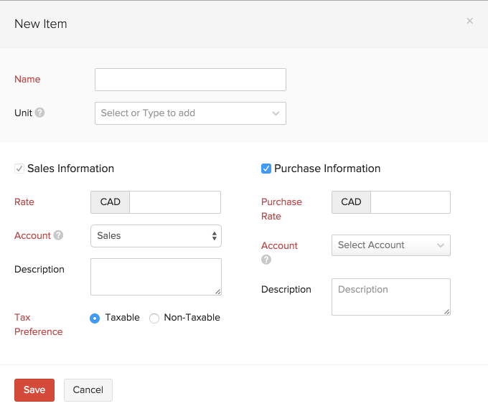Click the CAD label beside Purchase Rate
This screenshot has width=488, height=416.
[351, 202]
